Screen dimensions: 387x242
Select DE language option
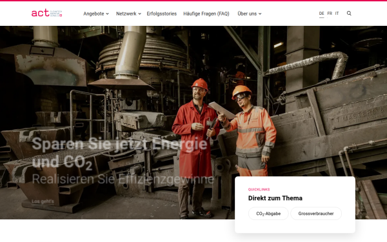(321, 14)
